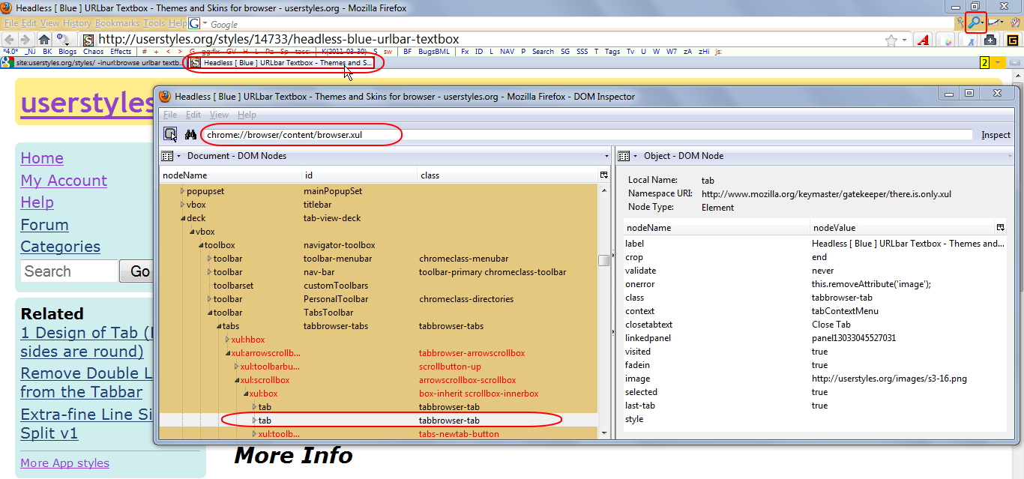Viewport: 1024px width, 479px height.
Task: Click the Forward arrow in Firefox navigation bar
Action: [25, 39]
